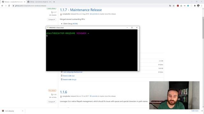
Task: Click the translate icon in address bar
Action: point(170,6)
